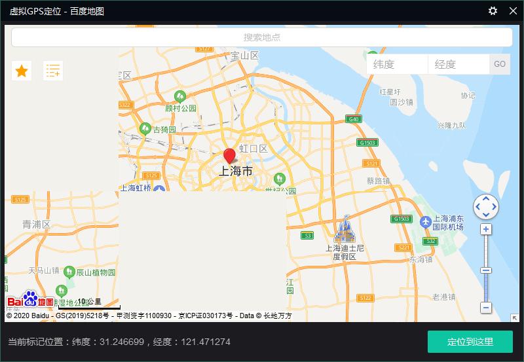The width and height of the screenshot is (524, 362).
Task: Click the green 定位到这里 button
Action: [470, 342]
